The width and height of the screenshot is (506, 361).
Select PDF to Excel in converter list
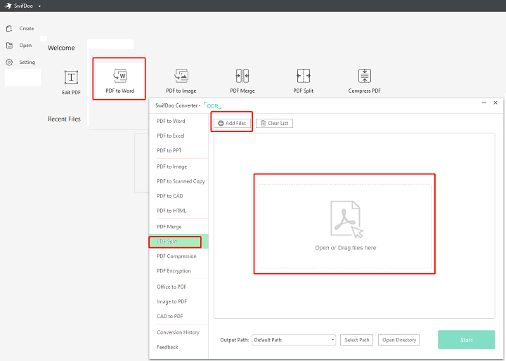(171, 136)
